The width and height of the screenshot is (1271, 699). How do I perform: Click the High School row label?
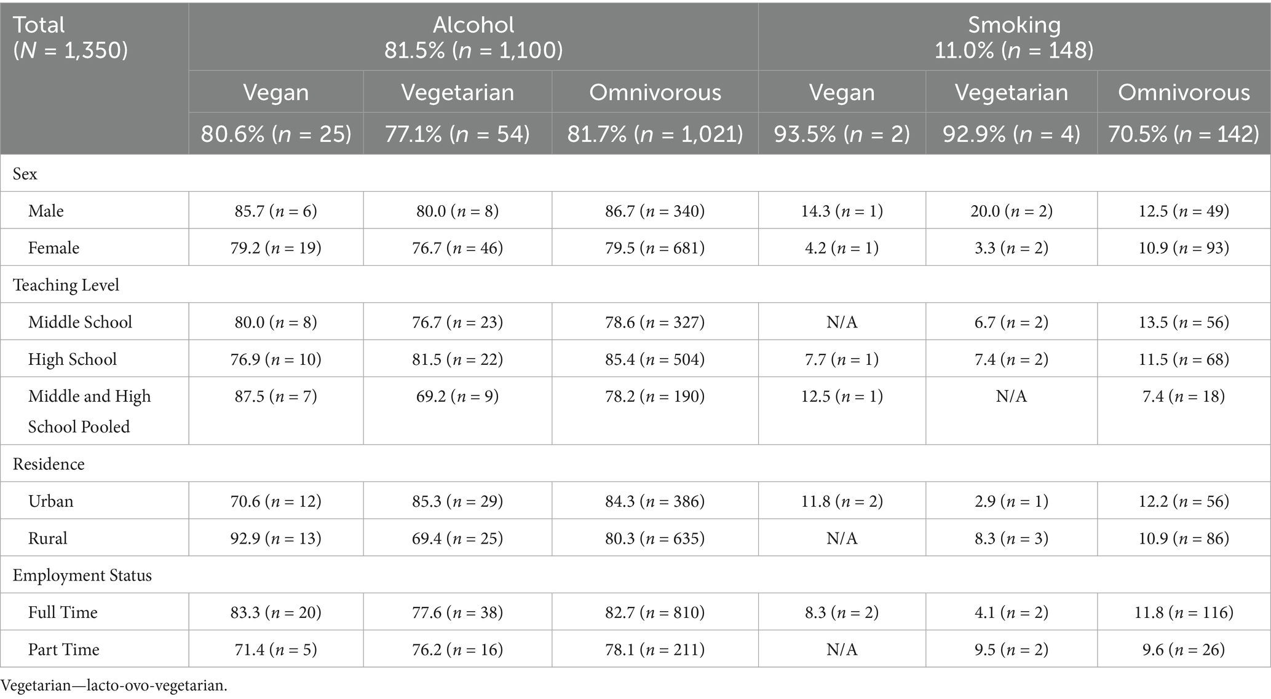coord(72,359)
